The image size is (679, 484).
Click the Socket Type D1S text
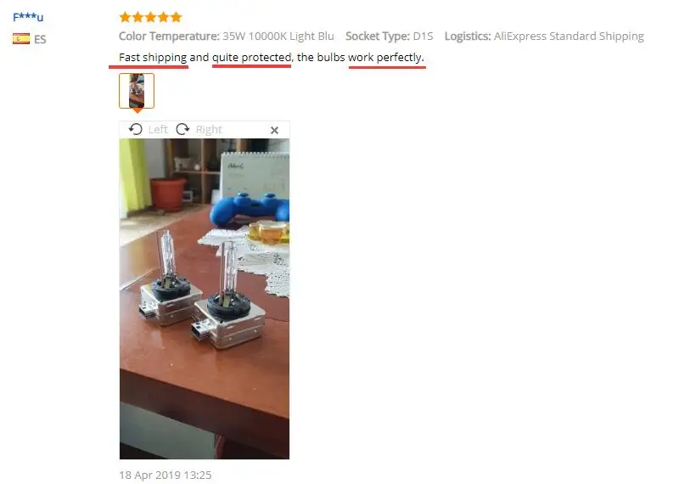[x=390, y=36]
